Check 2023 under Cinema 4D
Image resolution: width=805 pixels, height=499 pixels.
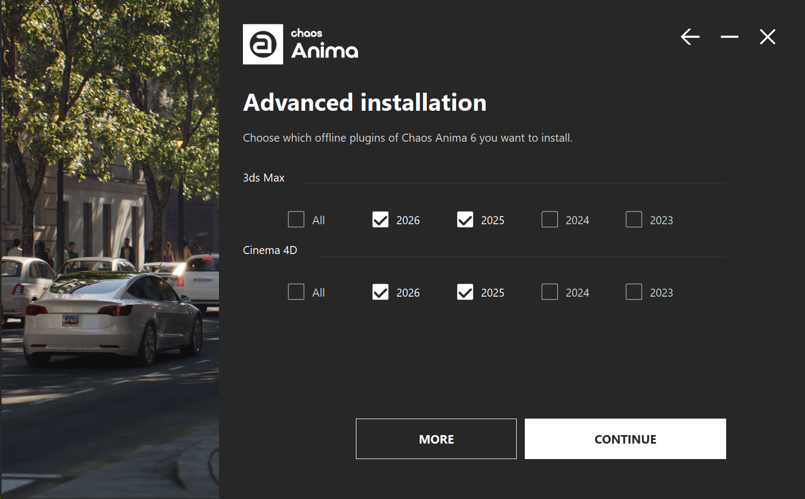pyautogui.click(x=633, y=292)
